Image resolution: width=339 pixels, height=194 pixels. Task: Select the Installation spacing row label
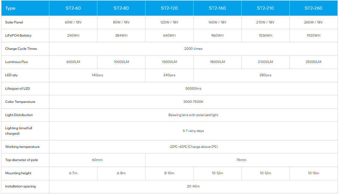click(20, 186)
